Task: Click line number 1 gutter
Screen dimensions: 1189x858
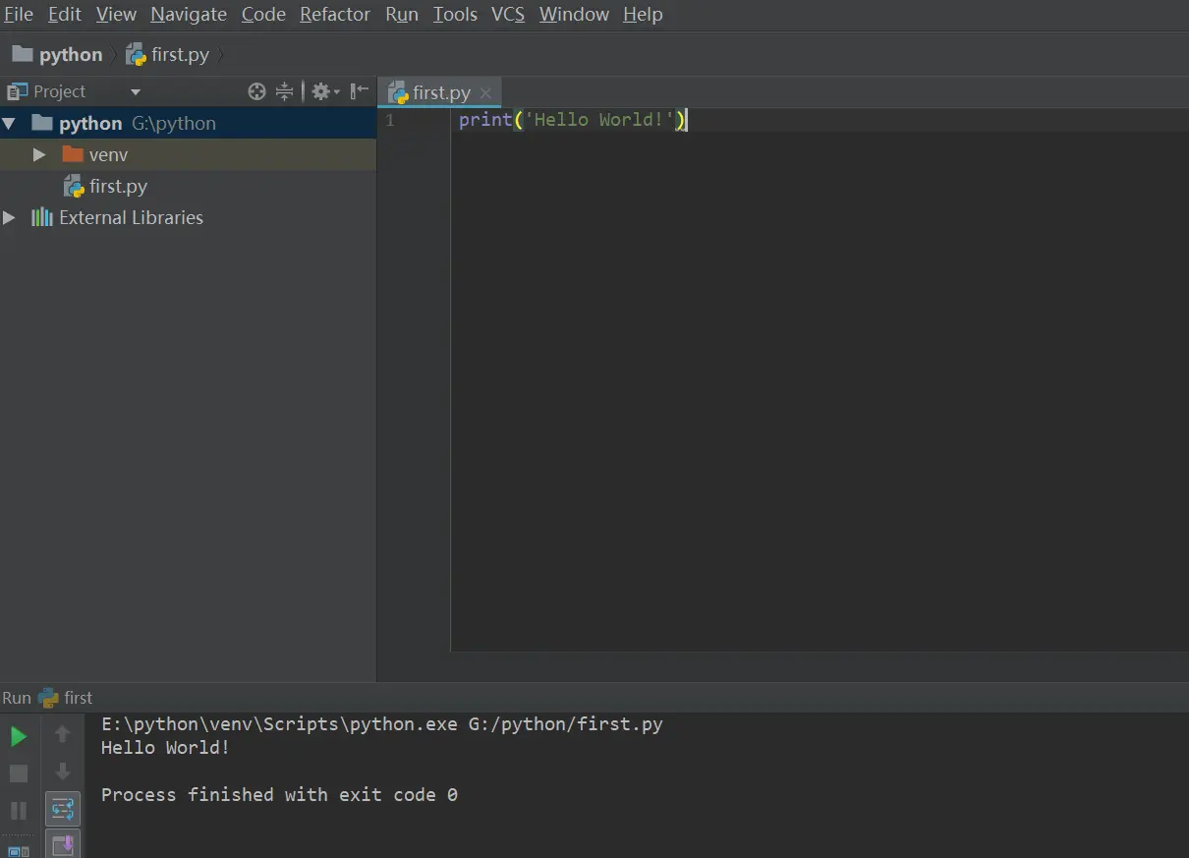Action: click(390, 120)
